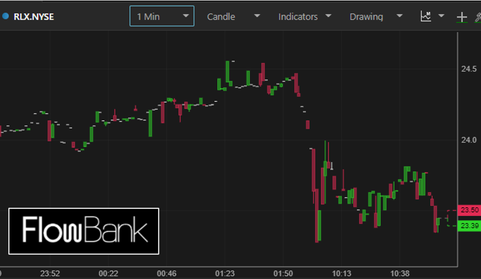Click the arrow next to Candle
The width and height of the screenshot is (481, 279).
[257, 16]
